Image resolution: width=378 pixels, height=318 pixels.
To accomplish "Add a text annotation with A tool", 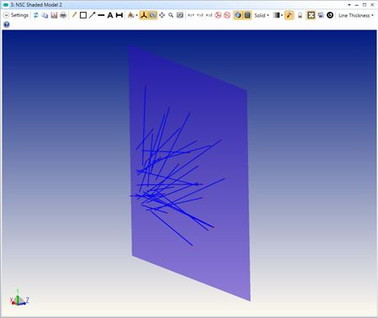I will pyautogui.click(x=110, y=15).
